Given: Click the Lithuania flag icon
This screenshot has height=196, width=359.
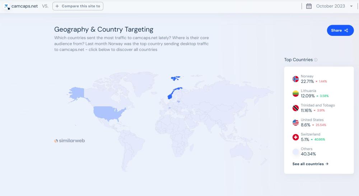Looking at the screenshot, I should pyautogui.click(x=295, y=94).
